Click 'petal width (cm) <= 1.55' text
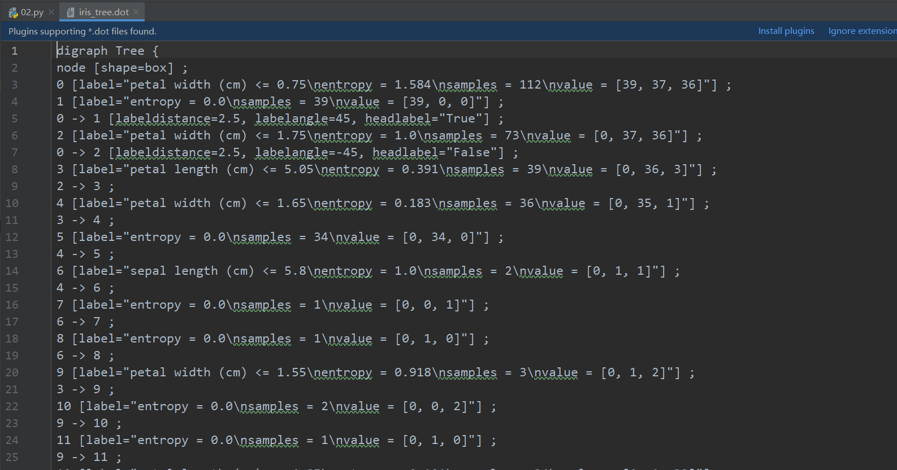Viewport: 897px width, 470px height. click(x=218, y=372)
